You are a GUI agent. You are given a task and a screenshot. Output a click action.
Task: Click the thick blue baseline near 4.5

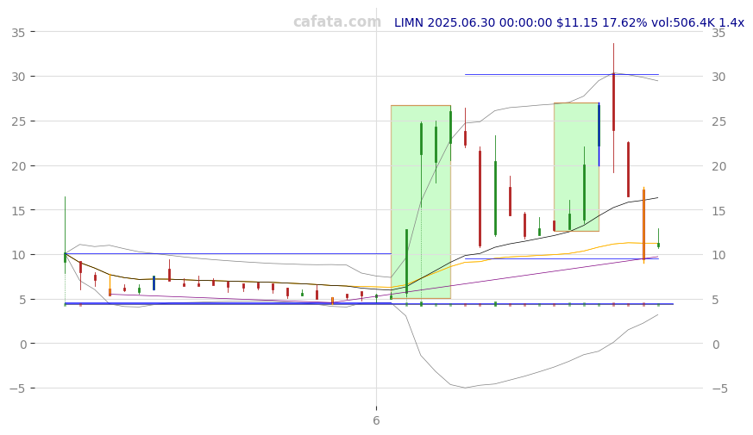[369, 303]
